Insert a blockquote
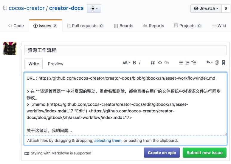The height and width of the screenshot is (164, 231). pyautogui.click(x=153, y=63)
